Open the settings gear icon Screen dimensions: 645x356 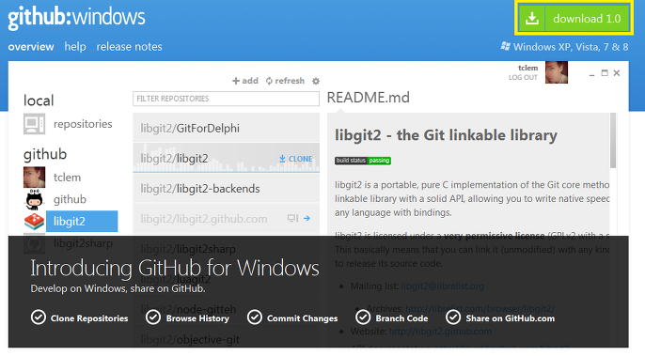(x=316, y=81)
